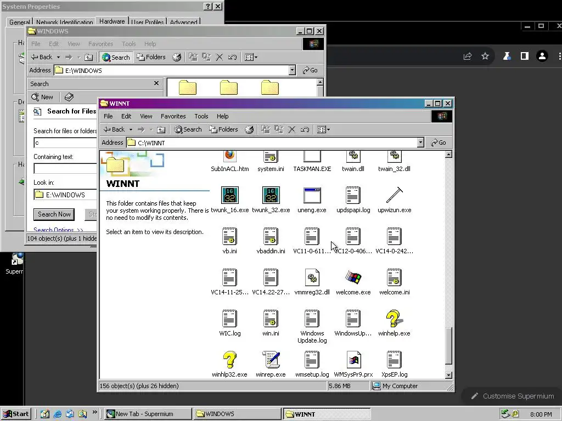Image resolution: width=562 pixels, height=421 pixels.
Task: Select wmsetup.log file
Action: click(312, 364)
